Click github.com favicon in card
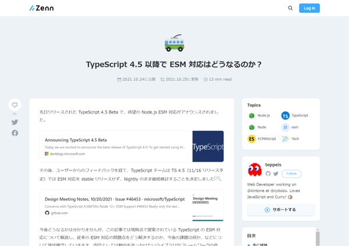 coord(47,213)
